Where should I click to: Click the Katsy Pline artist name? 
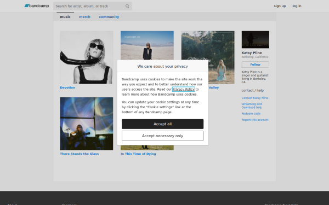coord(252,52)
